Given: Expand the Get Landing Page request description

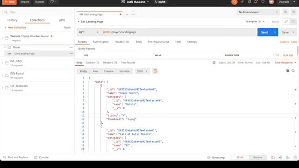Looking at the screenshot, I should pyautogui.click(x=78, y=22).
